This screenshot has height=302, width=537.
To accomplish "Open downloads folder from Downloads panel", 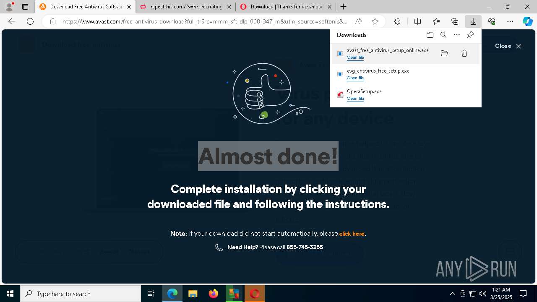I will coord(430,35).
